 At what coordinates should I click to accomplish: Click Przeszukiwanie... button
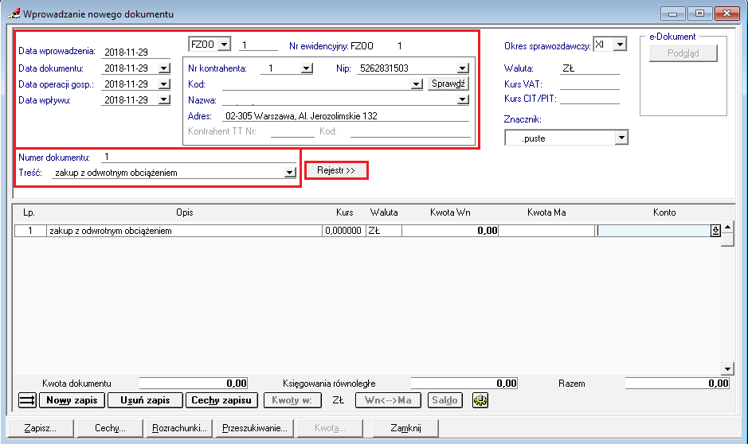tap(255, 428)
